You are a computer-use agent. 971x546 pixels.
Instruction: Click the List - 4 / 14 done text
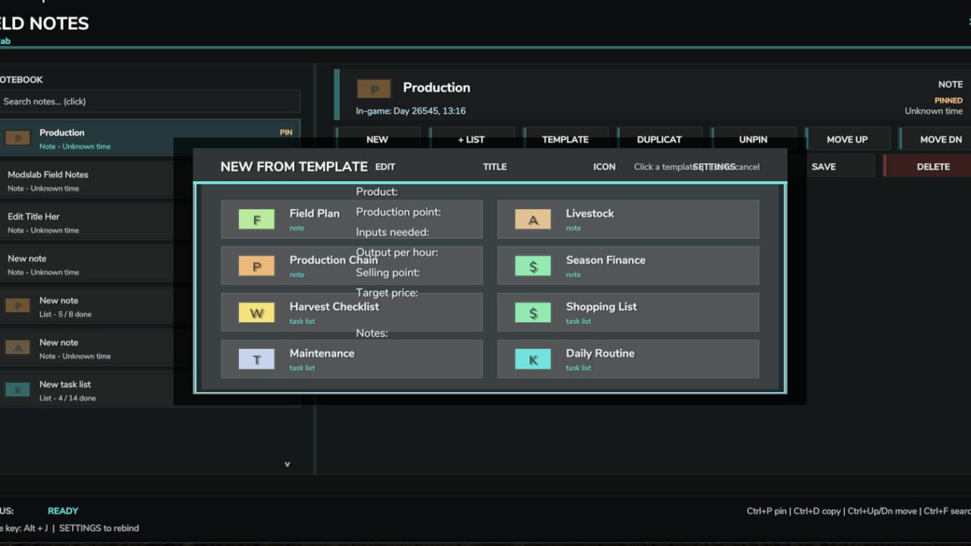(68, 398)
